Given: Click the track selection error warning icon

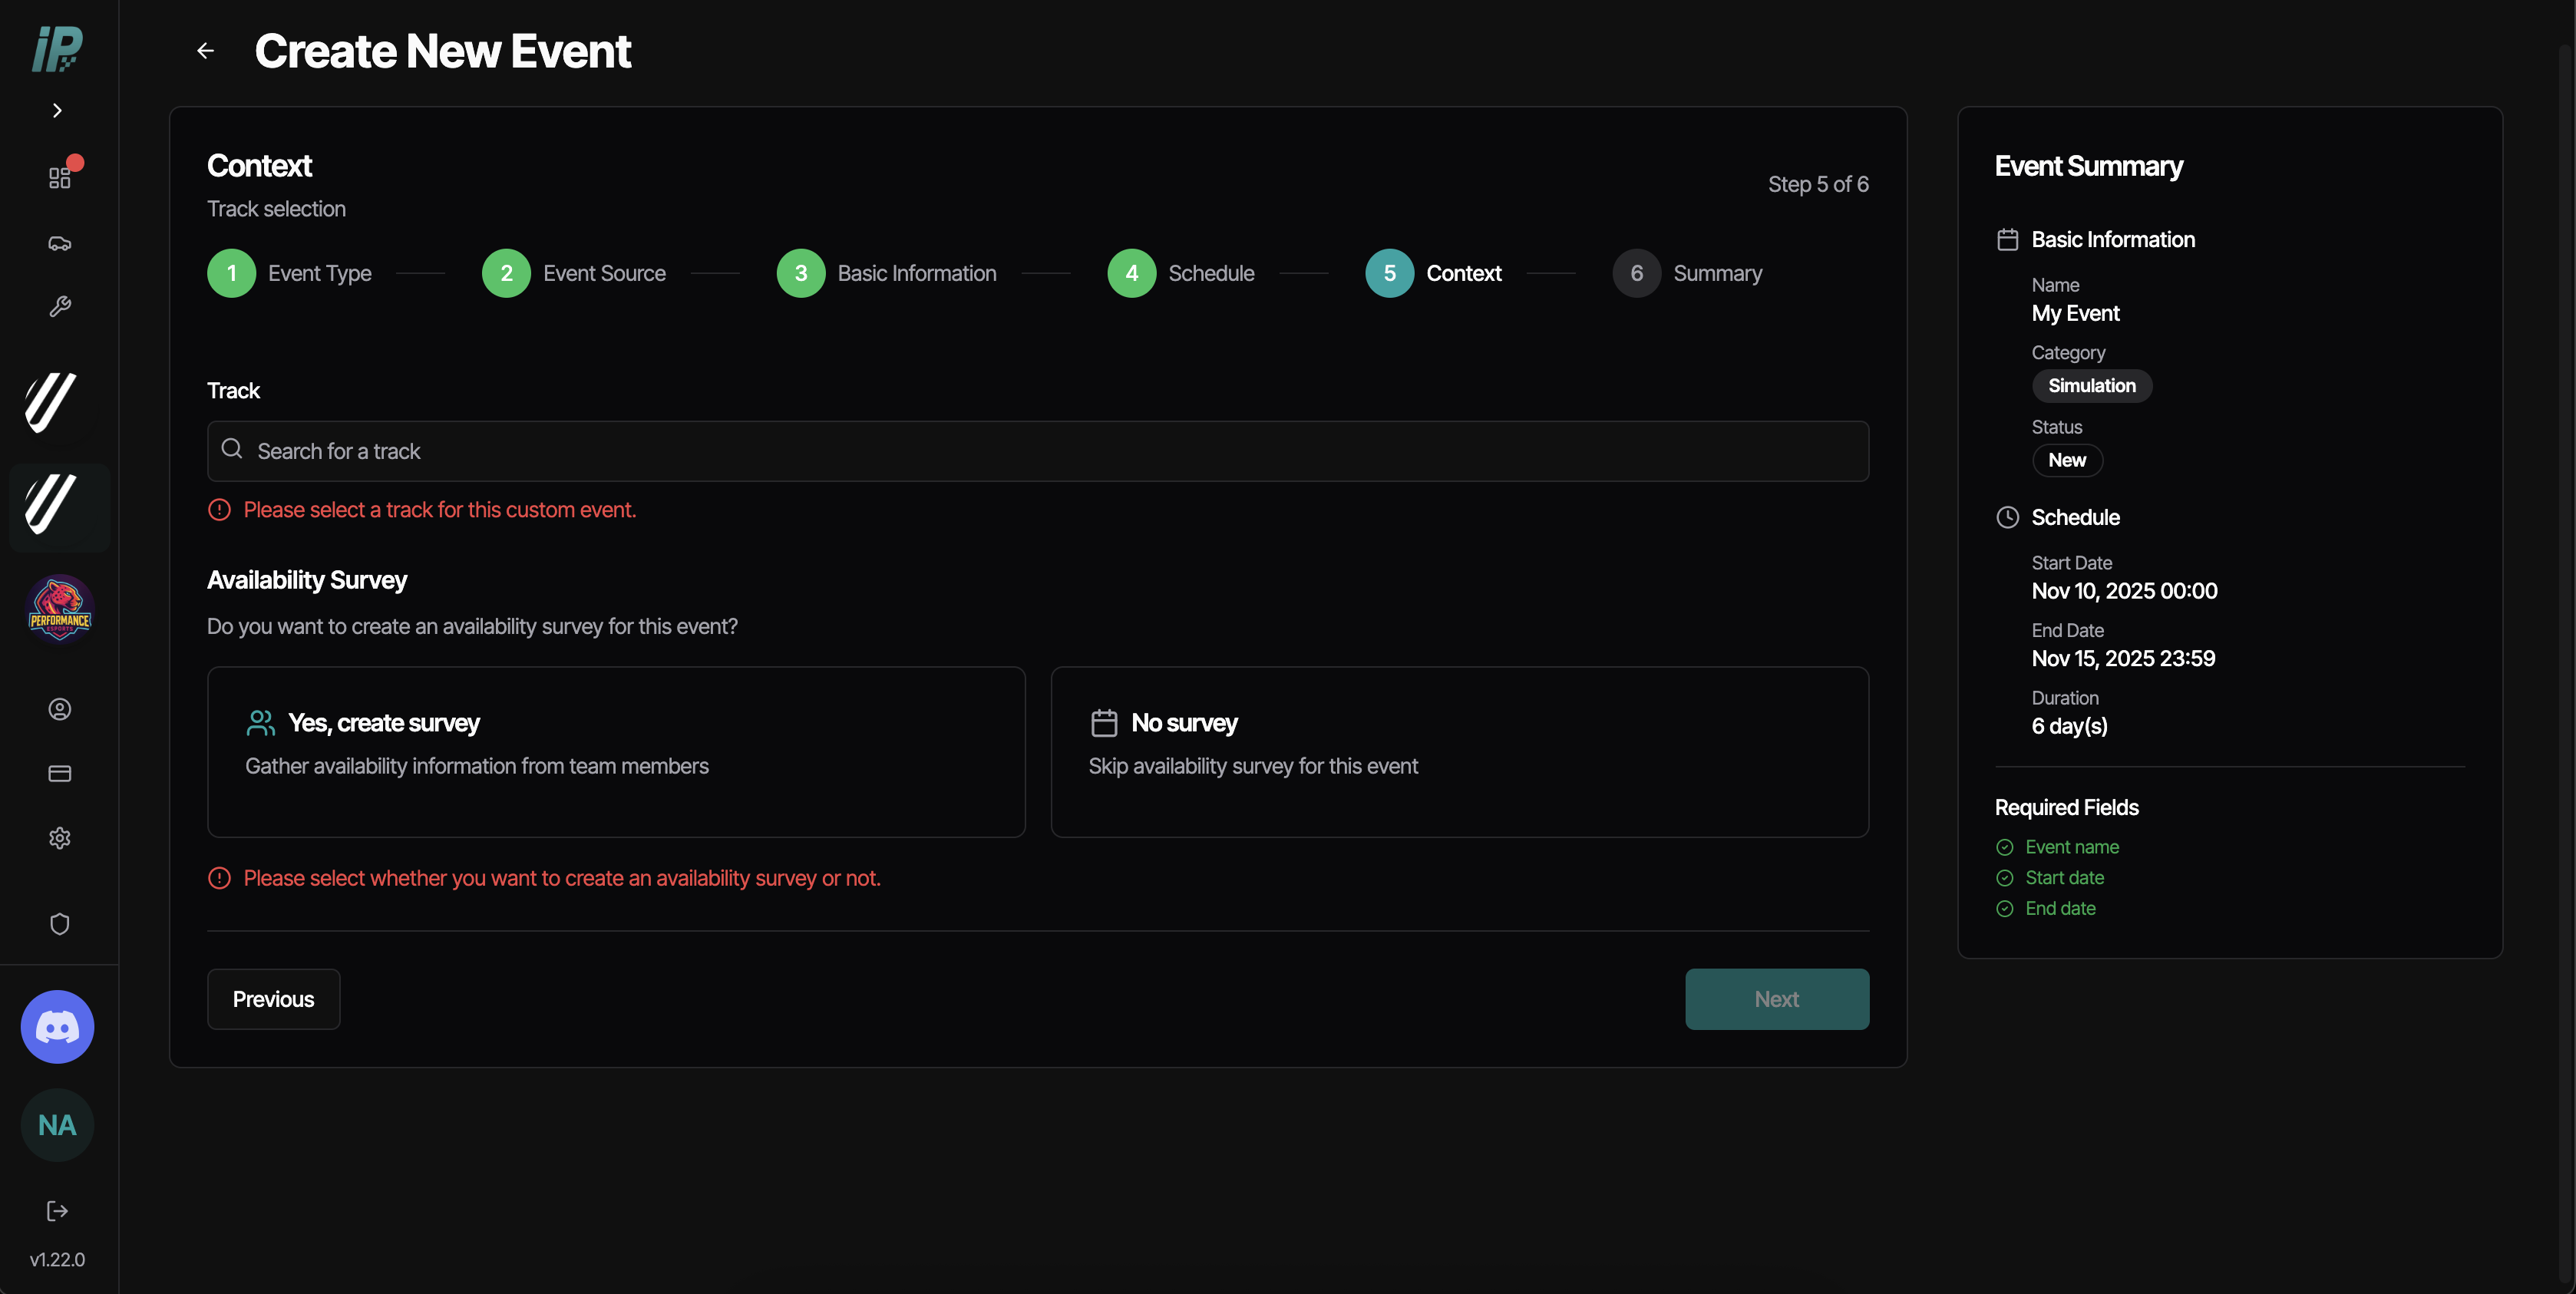Looking at the screenshot, I should (219, 510).
